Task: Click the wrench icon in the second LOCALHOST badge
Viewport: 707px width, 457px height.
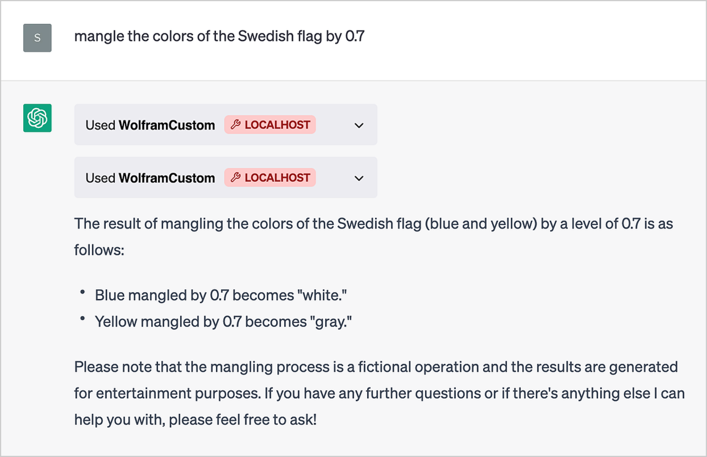Action: pyautogui.click(x=235, y=177)
